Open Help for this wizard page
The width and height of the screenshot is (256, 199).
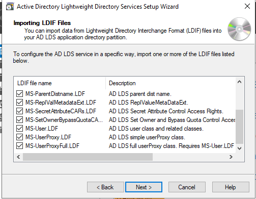pos(231,187)
